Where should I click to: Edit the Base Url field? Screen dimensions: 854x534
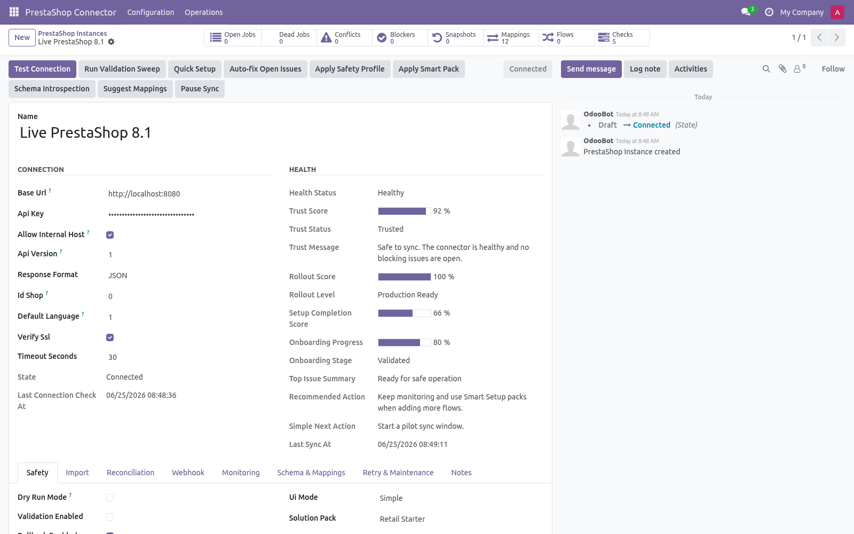(189, 194)
